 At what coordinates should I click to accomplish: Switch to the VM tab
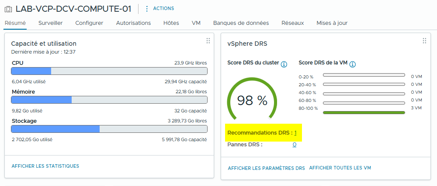click(196, 23)
